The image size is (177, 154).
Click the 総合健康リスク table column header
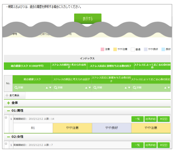(32, 79)
